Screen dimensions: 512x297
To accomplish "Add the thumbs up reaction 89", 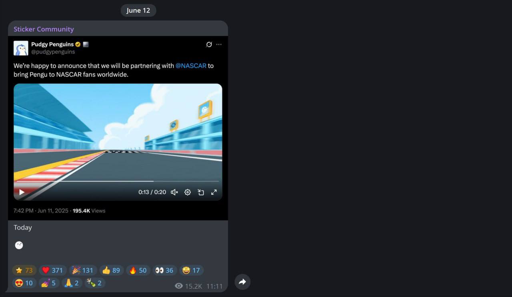I will tap(111, 270).
